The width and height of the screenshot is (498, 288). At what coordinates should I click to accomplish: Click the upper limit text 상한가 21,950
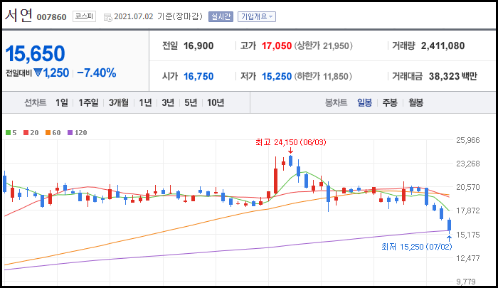[x=323, y=46]
